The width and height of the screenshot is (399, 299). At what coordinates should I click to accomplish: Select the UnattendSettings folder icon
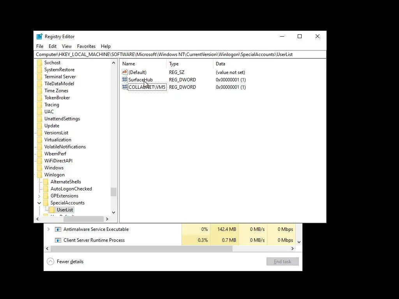39,119
